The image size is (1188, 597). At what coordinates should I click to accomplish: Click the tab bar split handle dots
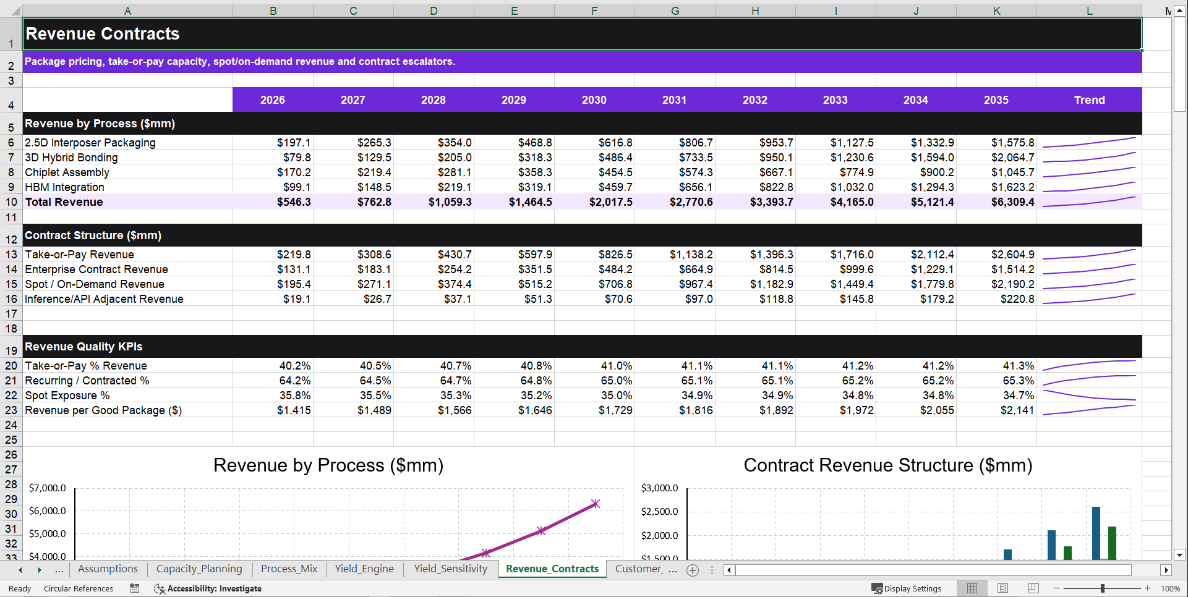pos(712,570)
